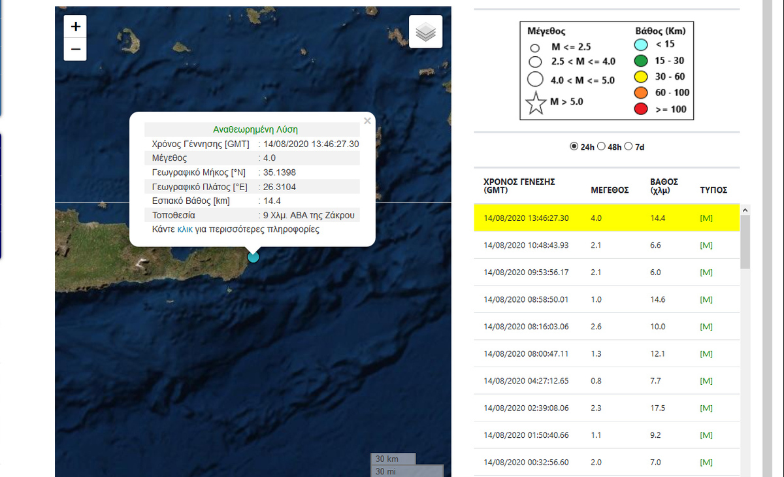Open the map layers switcher
Viewport: 784px width, 477px height.
[425, 32]
